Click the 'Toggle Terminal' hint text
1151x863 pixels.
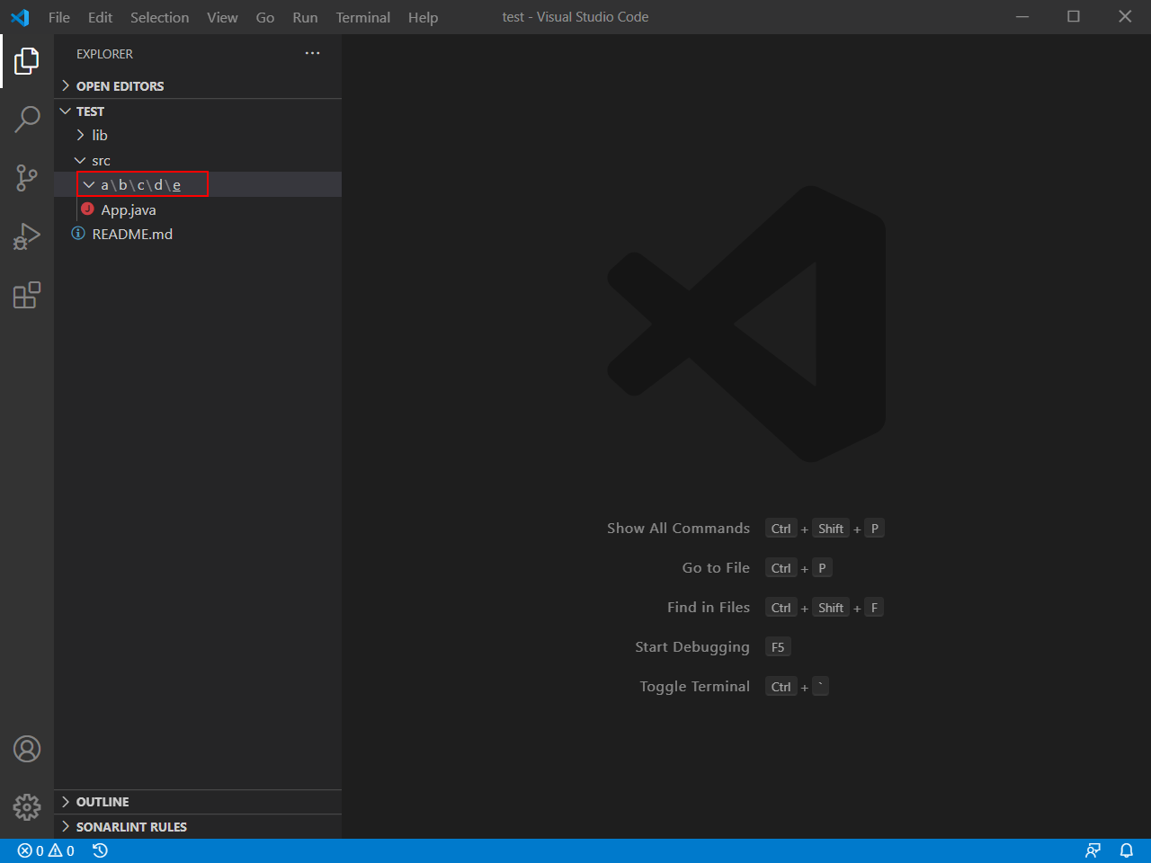coord(694,687)
